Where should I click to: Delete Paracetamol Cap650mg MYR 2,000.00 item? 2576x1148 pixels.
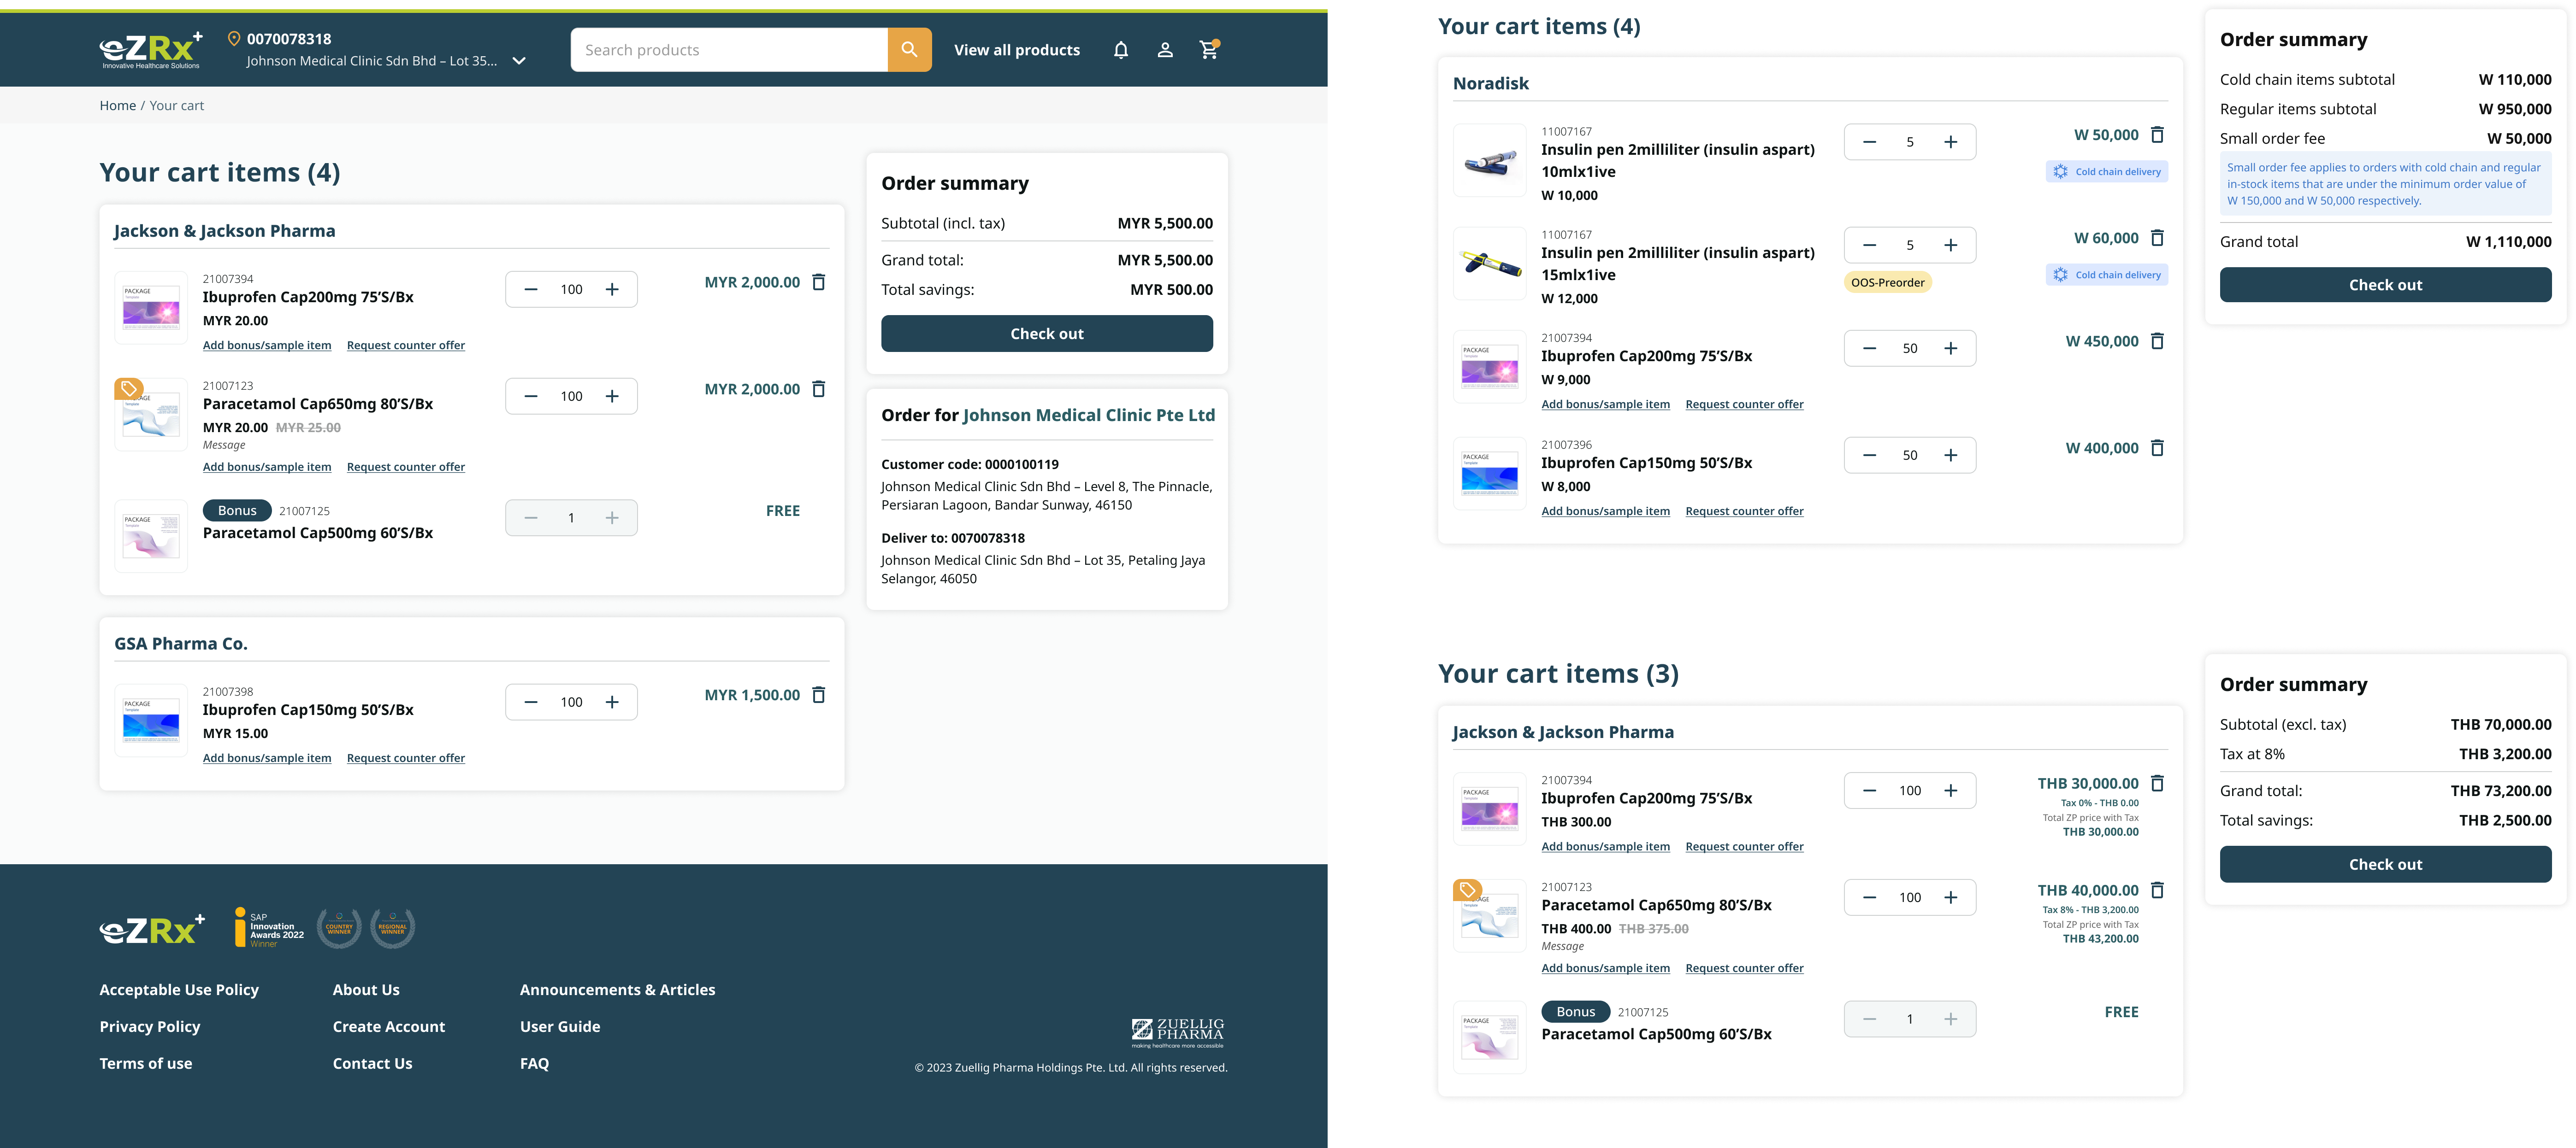tap(819, 390)
